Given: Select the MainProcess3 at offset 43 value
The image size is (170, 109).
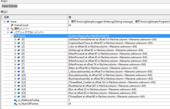Looking at the screenshot, I should coord(108,57).
